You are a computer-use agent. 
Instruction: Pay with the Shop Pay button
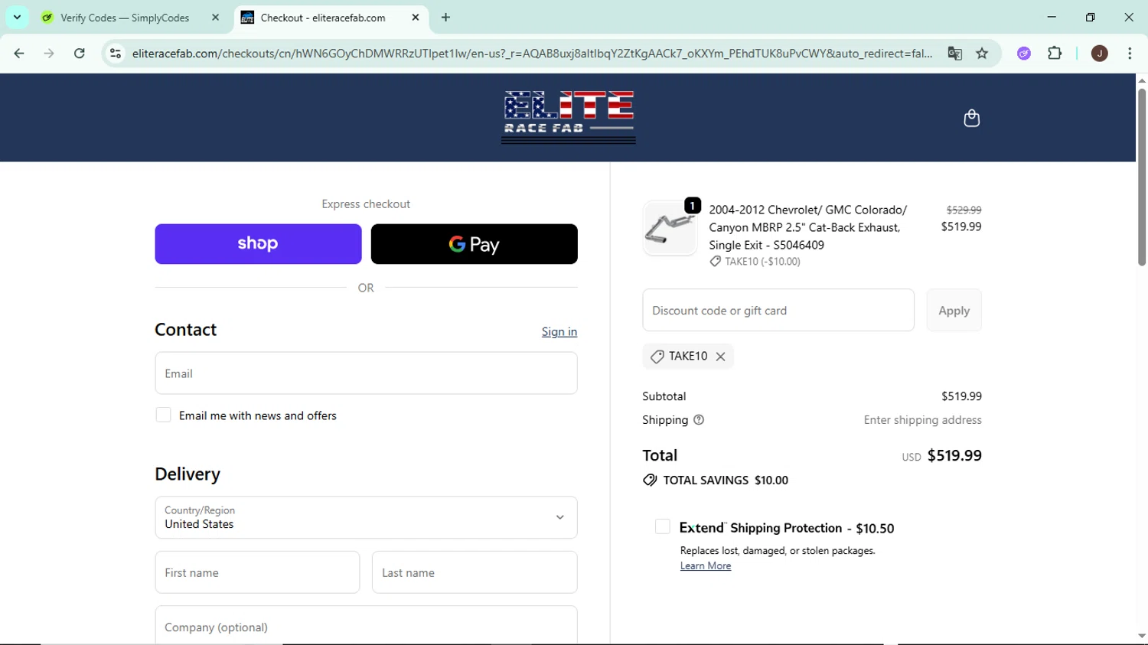258,244
